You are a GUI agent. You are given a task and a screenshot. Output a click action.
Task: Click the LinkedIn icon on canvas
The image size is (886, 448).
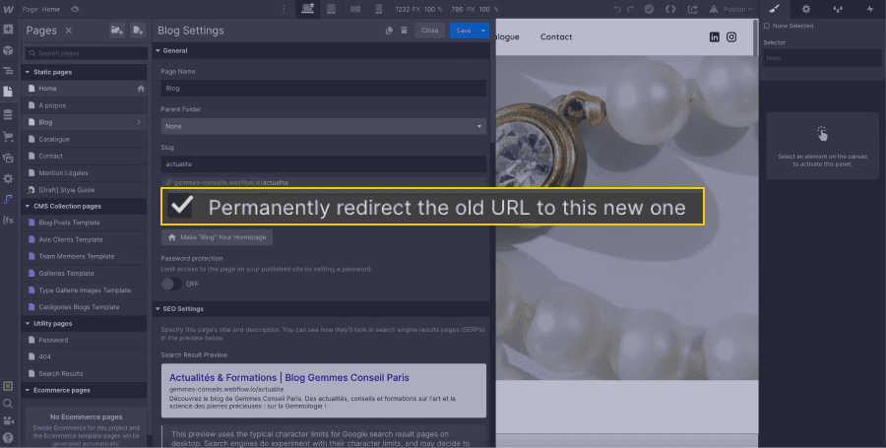(715, 37)
